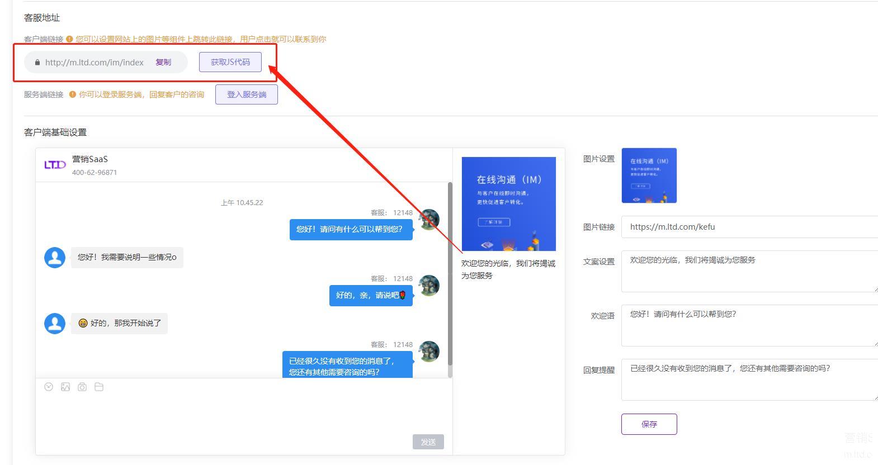The height and width of the screenshot is (465, 878).
Task: Click the orange info icon next to 客户端链接
Action: [69, 39]
